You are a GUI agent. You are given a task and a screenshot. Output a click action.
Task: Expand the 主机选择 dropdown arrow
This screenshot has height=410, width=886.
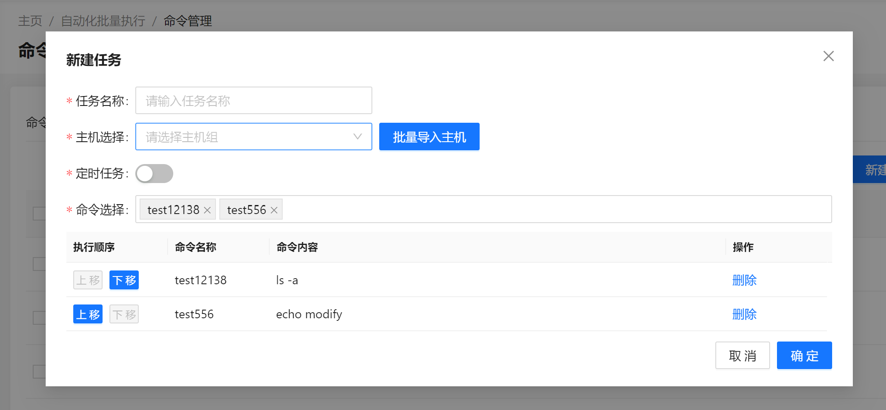click(357, 137)
